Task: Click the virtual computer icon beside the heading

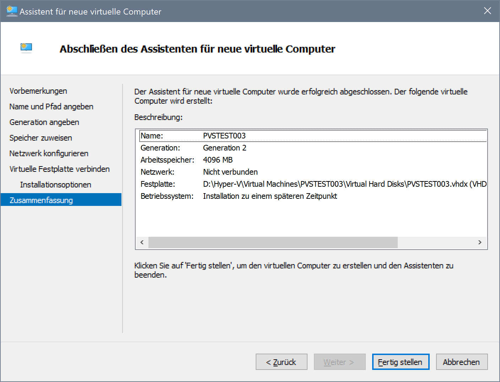Action: pos(26,48)
